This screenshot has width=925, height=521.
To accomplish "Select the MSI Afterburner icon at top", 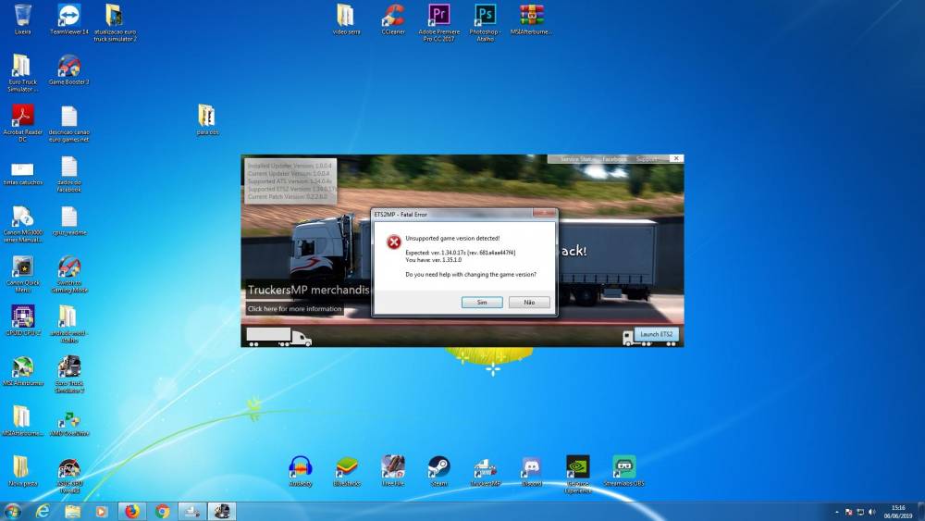I will (532, 16).
